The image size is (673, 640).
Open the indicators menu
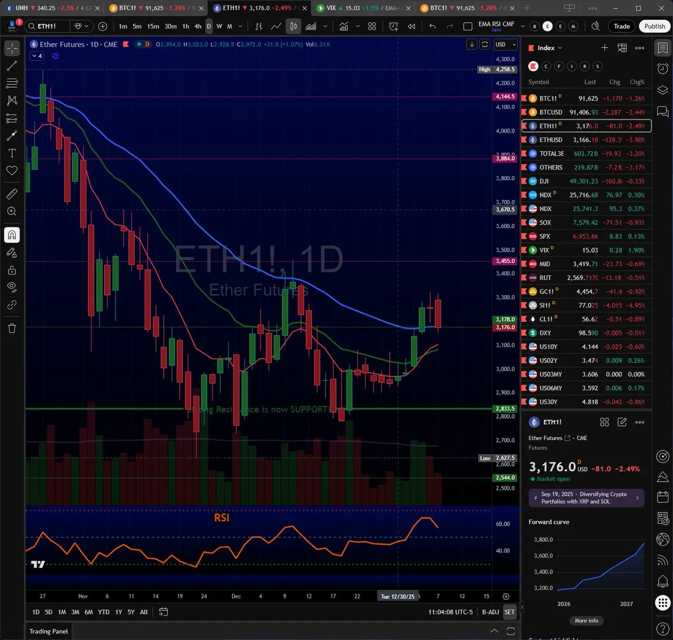pos(343,26)
